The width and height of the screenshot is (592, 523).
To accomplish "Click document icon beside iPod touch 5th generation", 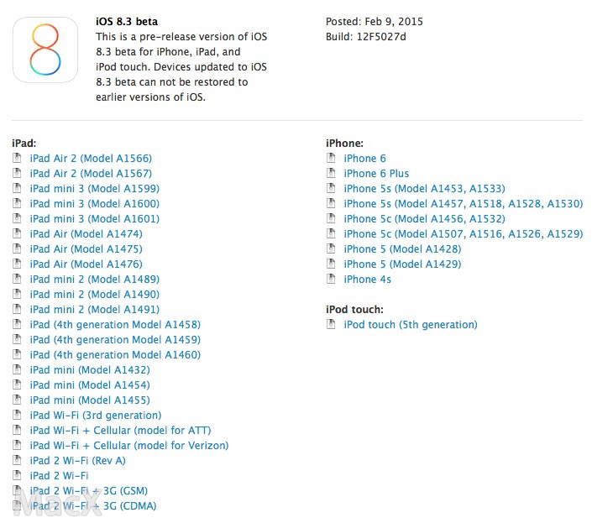I will [331, 325].
